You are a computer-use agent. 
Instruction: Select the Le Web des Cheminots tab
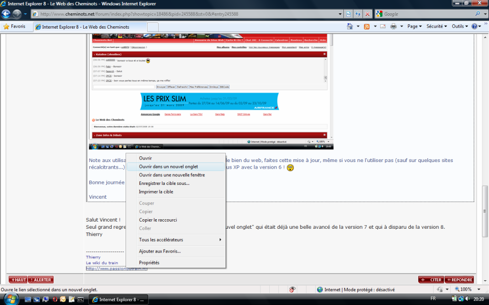pyautogui.click(x=89, y=27)
